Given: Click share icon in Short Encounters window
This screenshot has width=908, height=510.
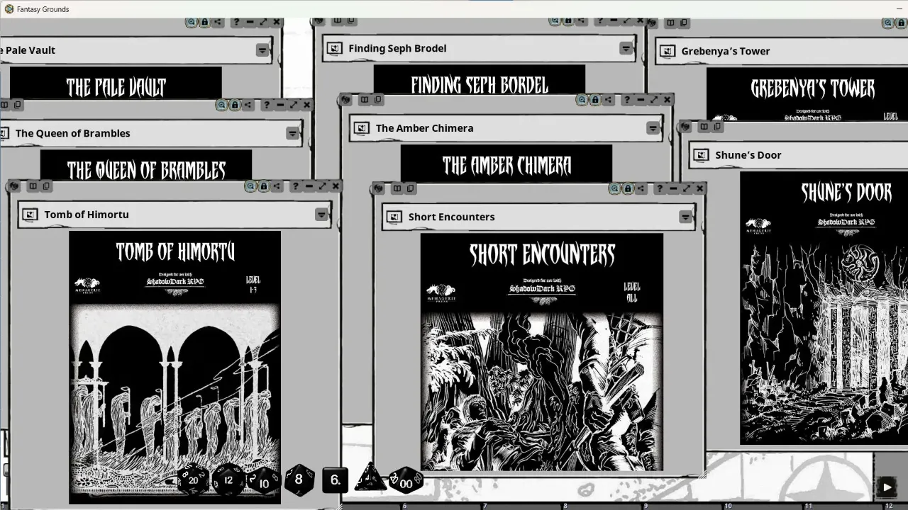Looking at the screenshot, I should (x=641, y=188).
